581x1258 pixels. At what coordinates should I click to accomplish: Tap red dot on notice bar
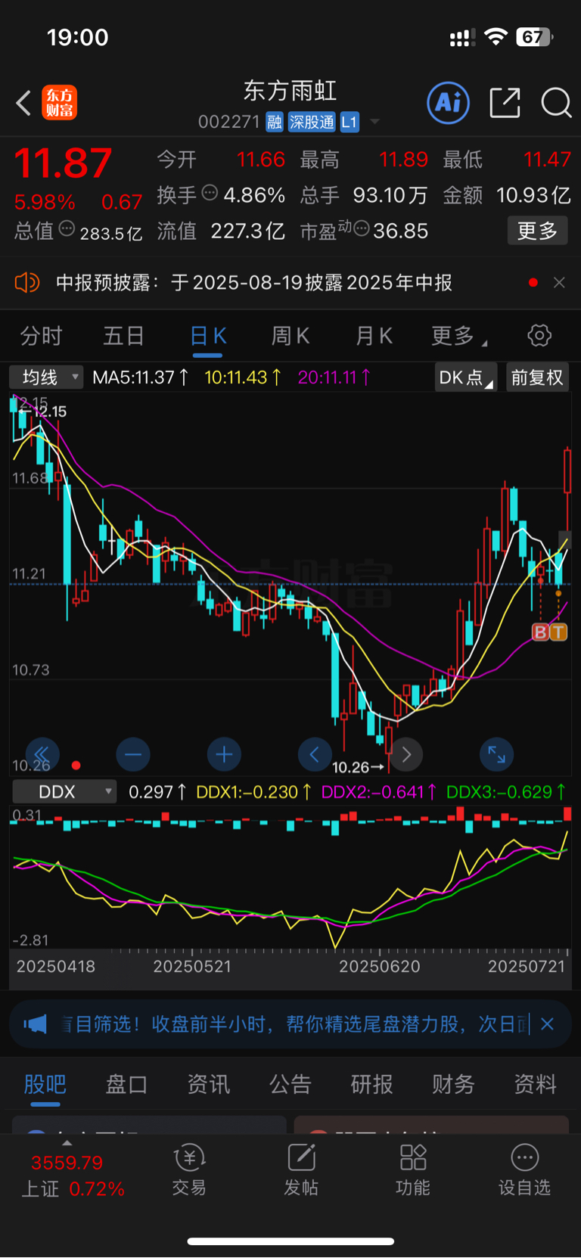pyautogui.click(x=533, y=282)
